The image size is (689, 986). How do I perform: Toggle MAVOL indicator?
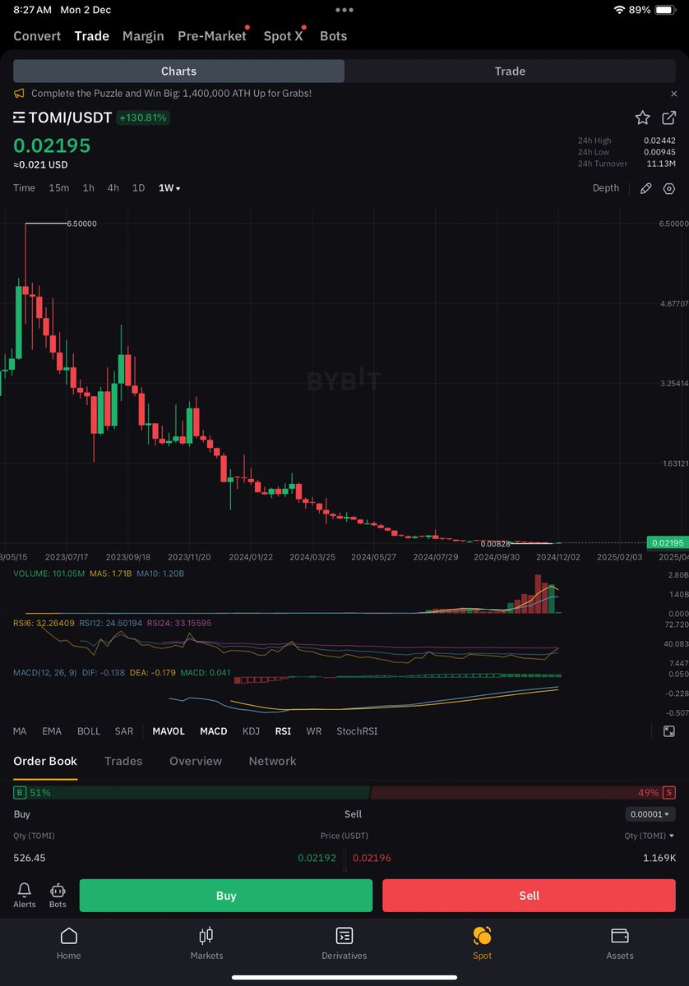click(x=169, y=730)
